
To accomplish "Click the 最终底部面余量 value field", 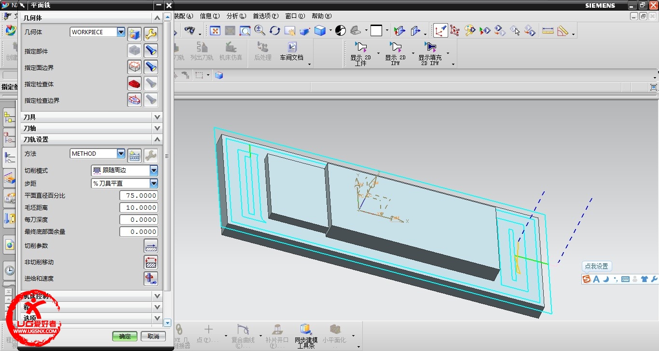I will coord(139,232).
